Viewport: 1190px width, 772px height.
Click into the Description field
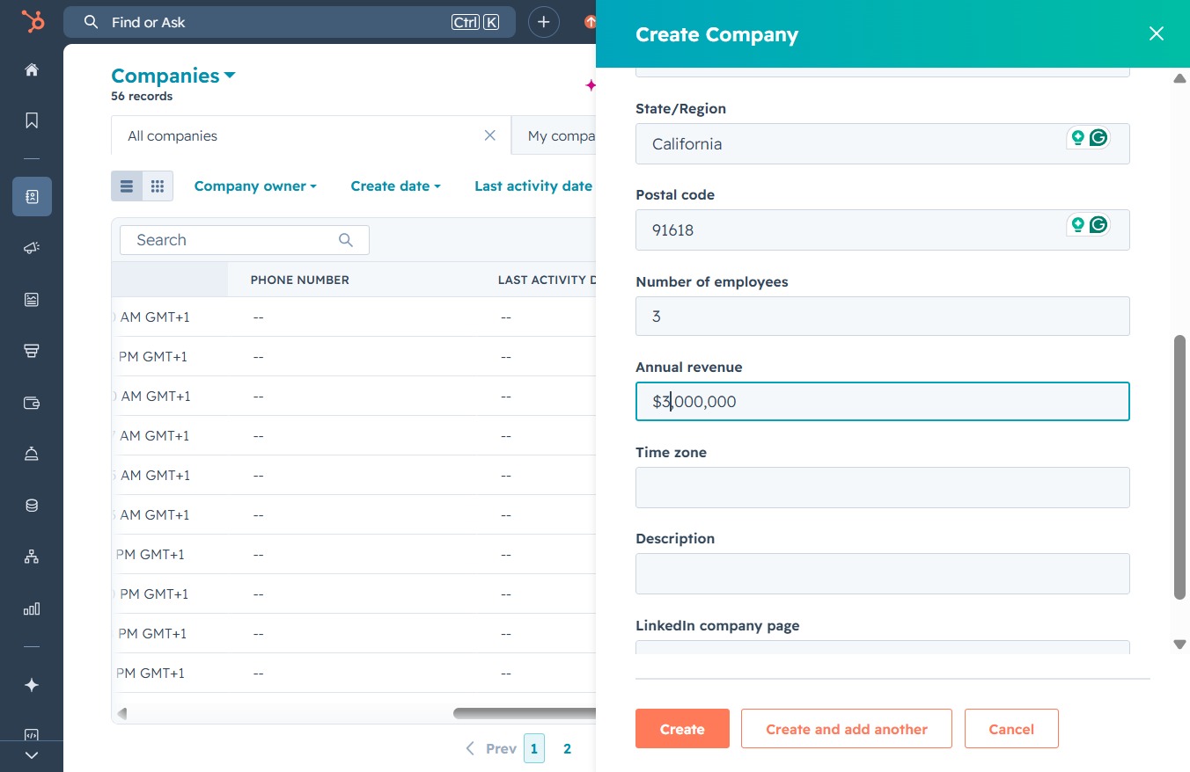click(x=882, y=573)
